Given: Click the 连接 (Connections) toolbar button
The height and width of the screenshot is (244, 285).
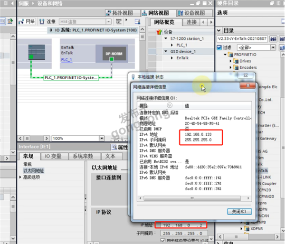Looking at the screenshot, I should 47,22.
